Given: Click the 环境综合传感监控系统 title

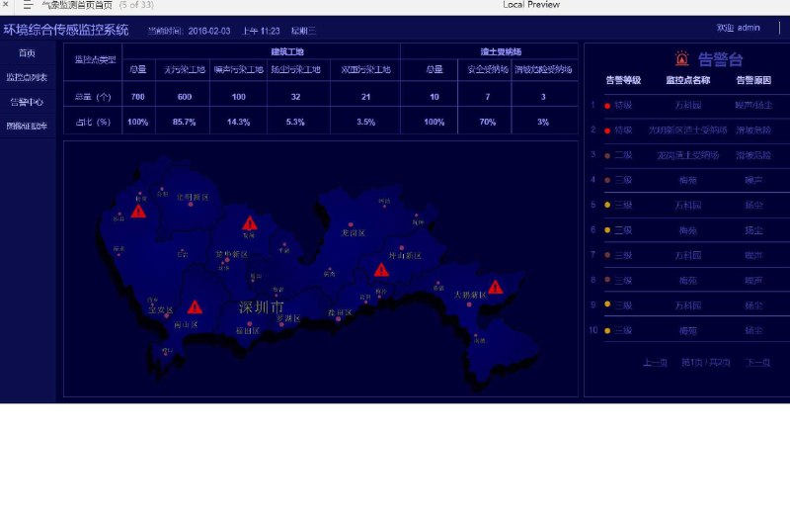Looking at the screenshot, I should coord(66,30).
